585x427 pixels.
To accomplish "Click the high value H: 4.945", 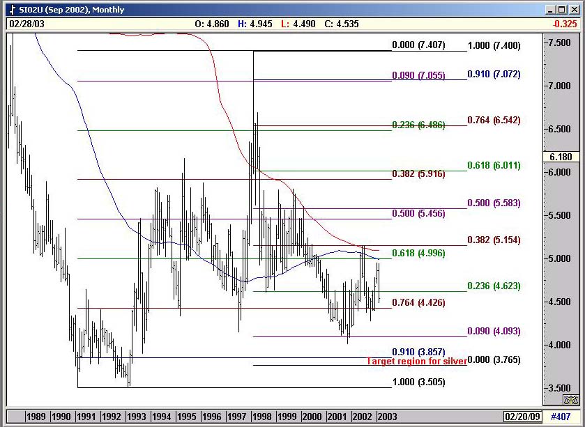I will tap(254, 24).
